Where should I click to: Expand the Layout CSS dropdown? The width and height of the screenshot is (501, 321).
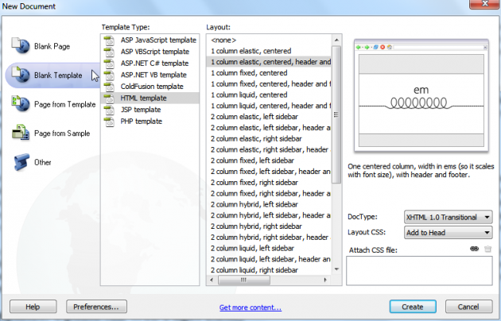click(x=449, y=233)
